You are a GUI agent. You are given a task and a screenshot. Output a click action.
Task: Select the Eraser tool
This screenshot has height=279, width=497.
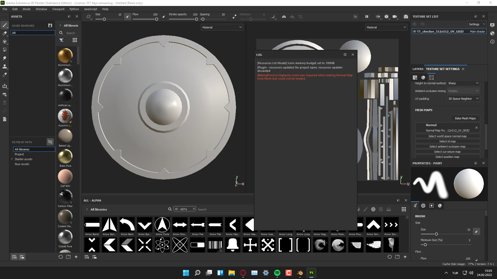(4, 33)
